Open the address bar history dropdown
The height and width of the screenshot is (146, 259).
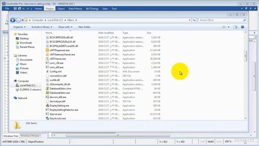190,20
